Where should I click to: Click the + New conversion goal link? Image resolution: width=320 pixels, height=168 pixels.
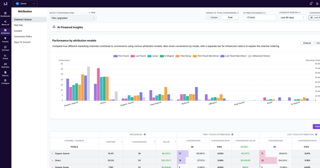(x=92, y=13)
